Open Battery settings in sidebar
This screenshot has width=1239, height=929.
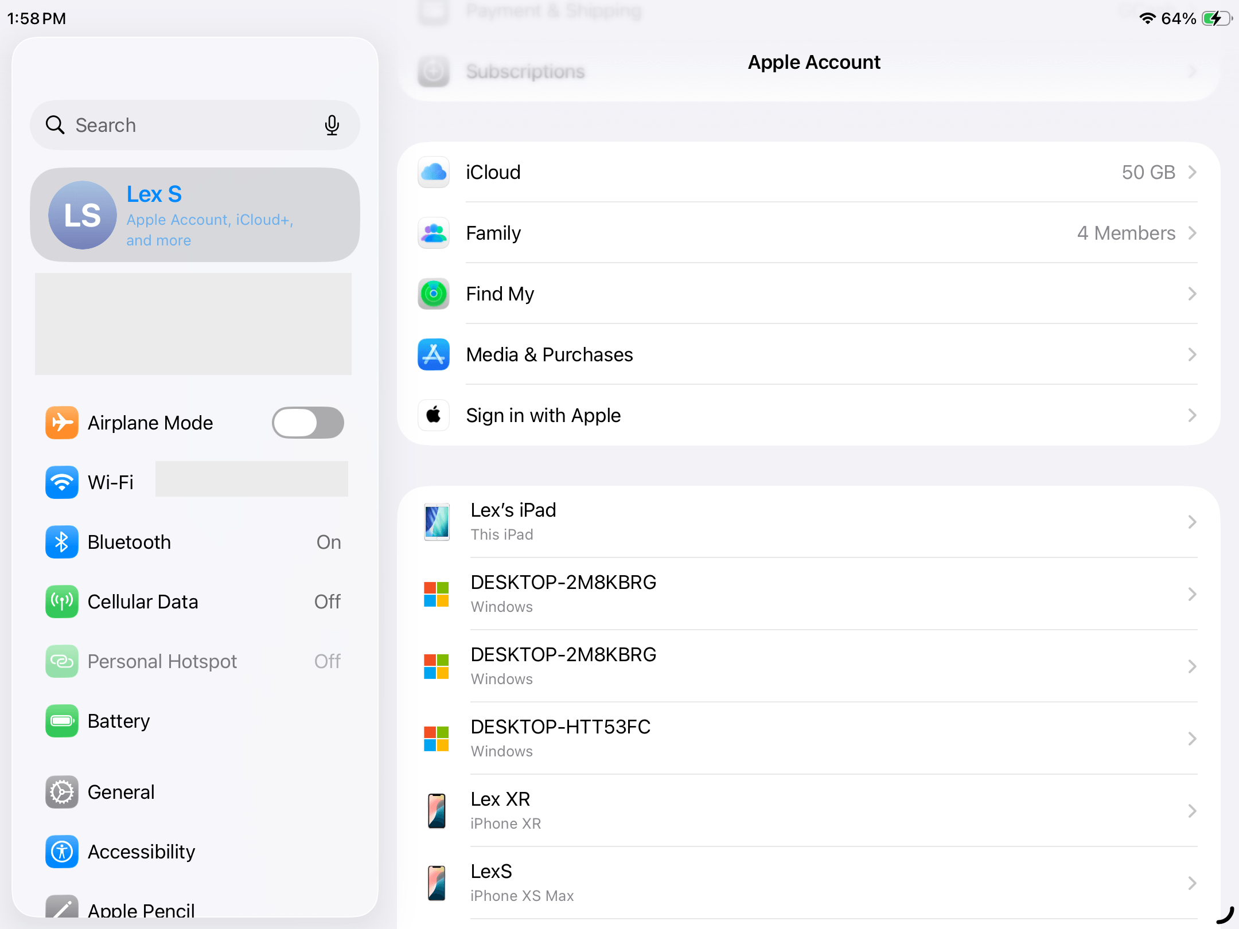tap(195, 721)
